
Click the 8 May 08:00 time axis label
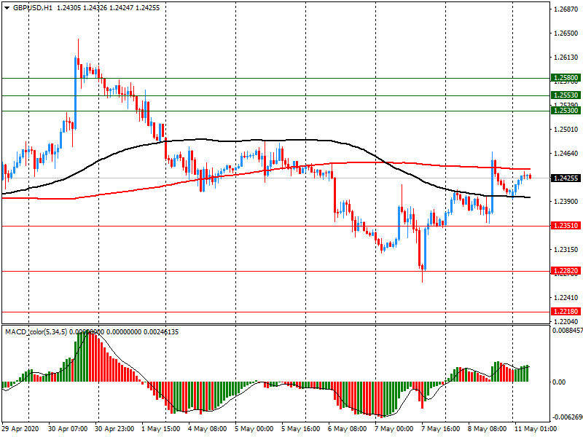click(487, 429)
